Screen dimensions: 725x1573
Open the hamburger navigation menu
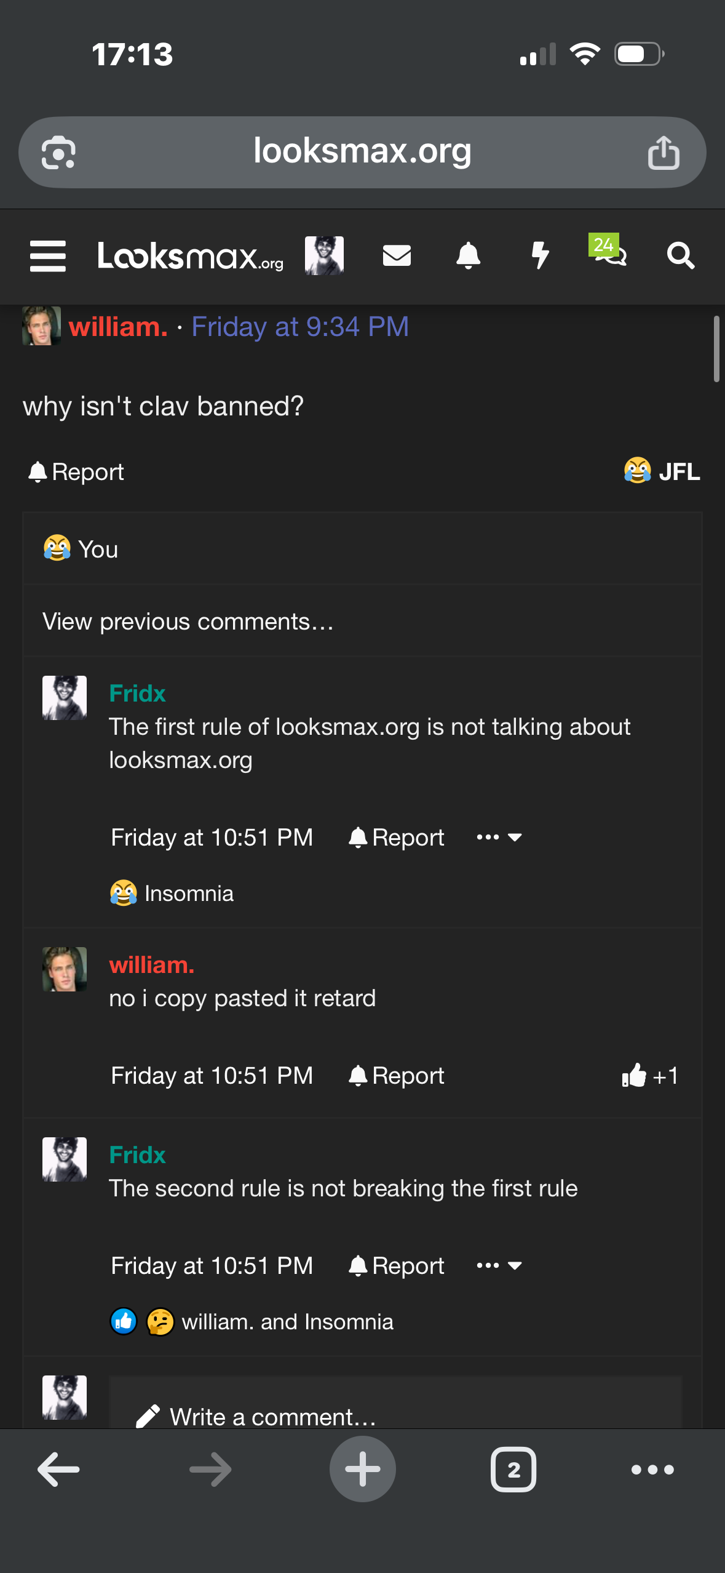[48, 256]
